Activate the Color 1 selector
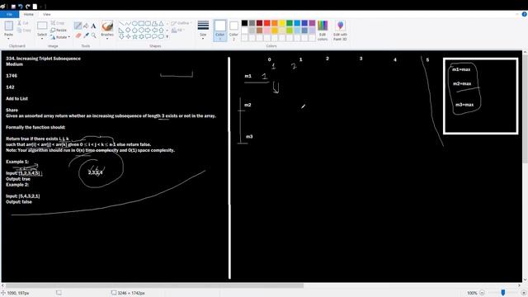The width and height of the screenshot is (528, 297). point(220,31)
